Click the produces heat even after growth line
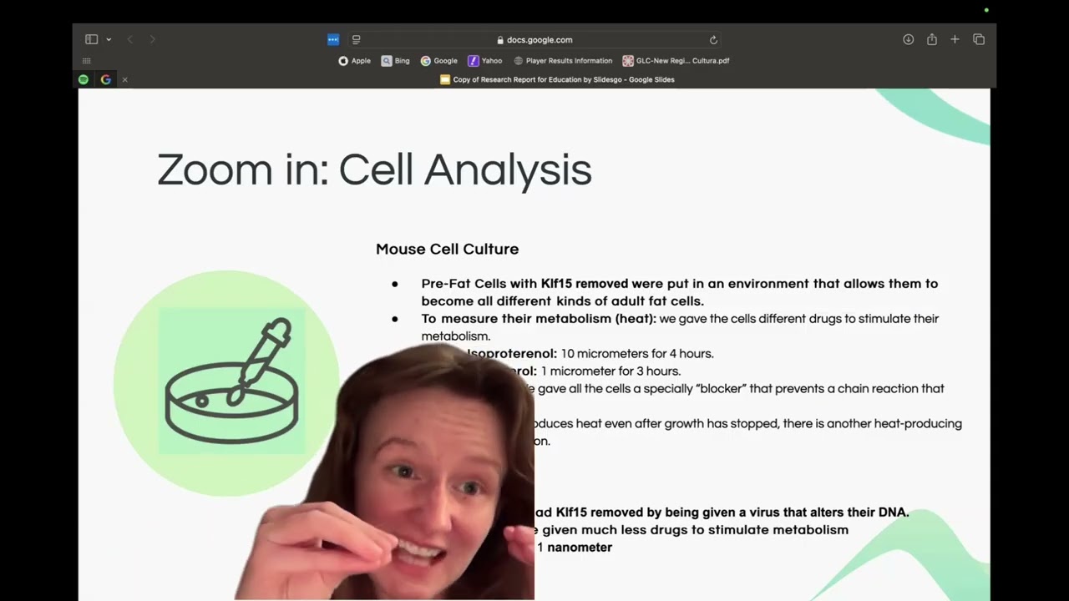This screenshot has width=1069, height=601. coord(747,424)
